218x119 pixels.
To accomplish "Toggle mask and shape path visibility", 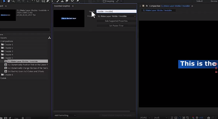I will 180,118.
